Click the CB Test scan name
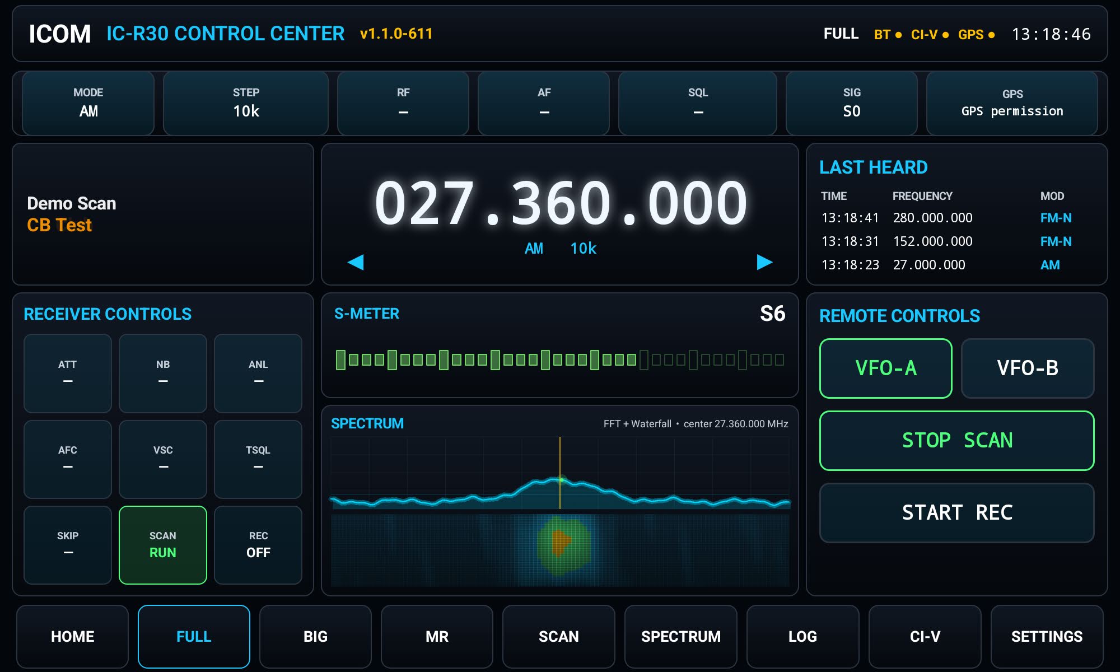Image resolution: width=1120 pixels, height=672 pixels. pos(59,225)
